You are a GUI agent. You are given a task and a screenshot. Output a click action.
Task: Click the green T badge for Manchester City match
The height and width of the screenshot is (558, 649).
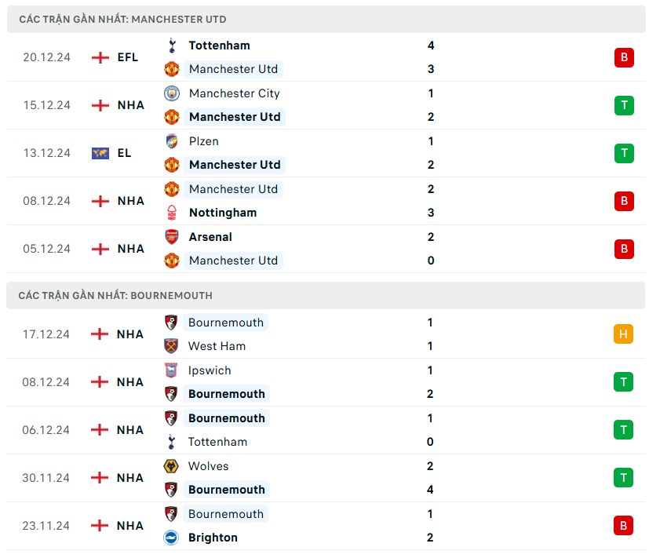click(624, 105)
